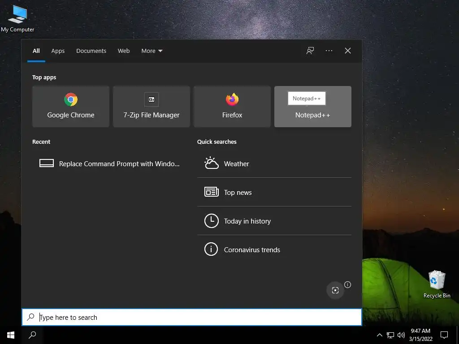The height and width of the screenshot is (344, 459).
Task: Open Firefox from Top apps
Action: (x=232, y=107)
